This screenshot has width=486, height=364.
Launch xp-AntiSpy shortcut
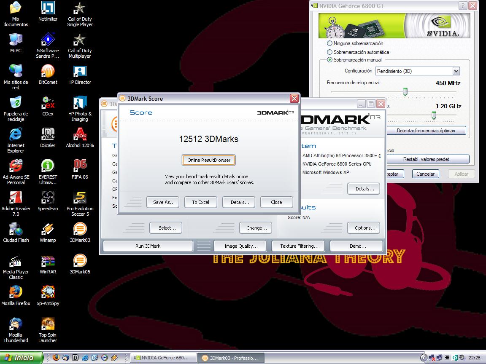pyautogui.click(x=48, y=296)
